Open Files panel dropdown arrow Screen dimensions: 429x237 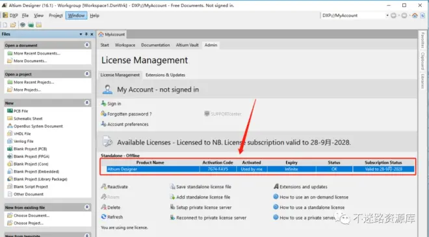click(x=81, y=34)
